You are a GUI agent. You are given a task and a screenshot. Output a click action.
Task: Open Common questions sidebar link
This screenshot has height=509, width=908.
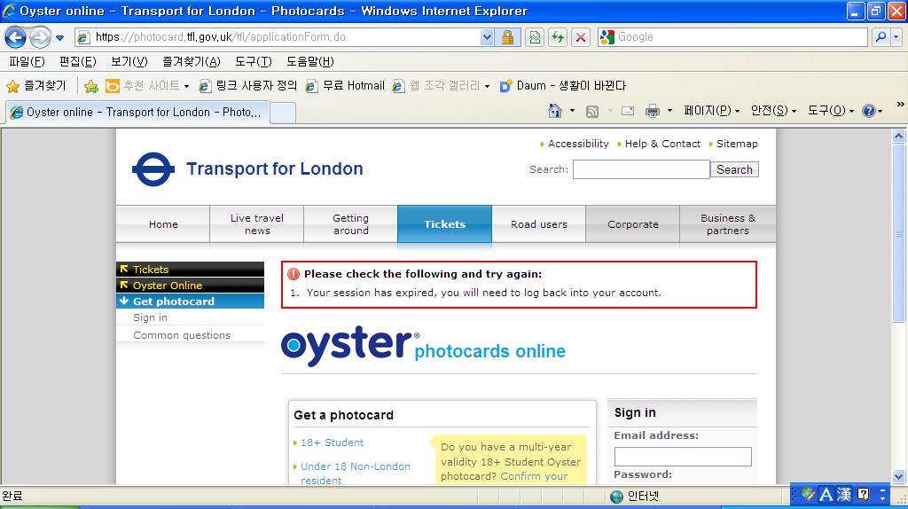coord(181,335)
